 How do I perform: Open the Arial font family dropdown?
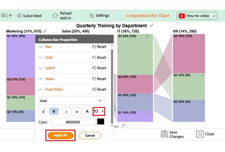72,100
